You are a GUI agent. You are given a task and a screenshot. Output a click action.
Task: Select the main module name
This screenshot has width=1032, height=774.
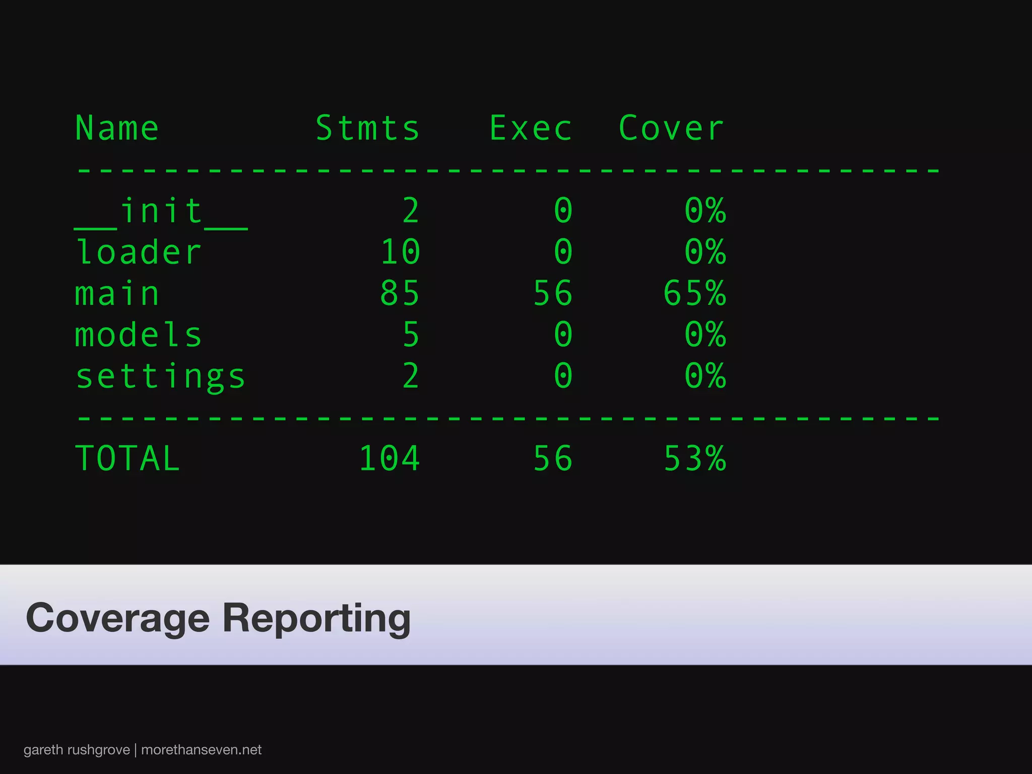(x=117, y=294)
